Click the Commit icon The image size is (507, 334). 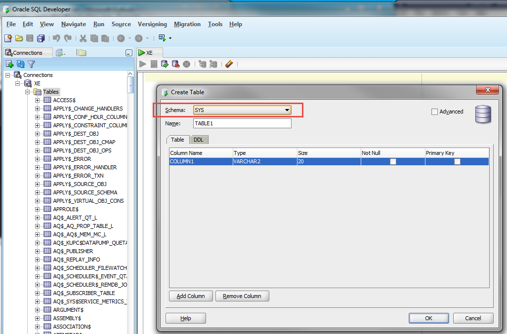tap(165, 64)
